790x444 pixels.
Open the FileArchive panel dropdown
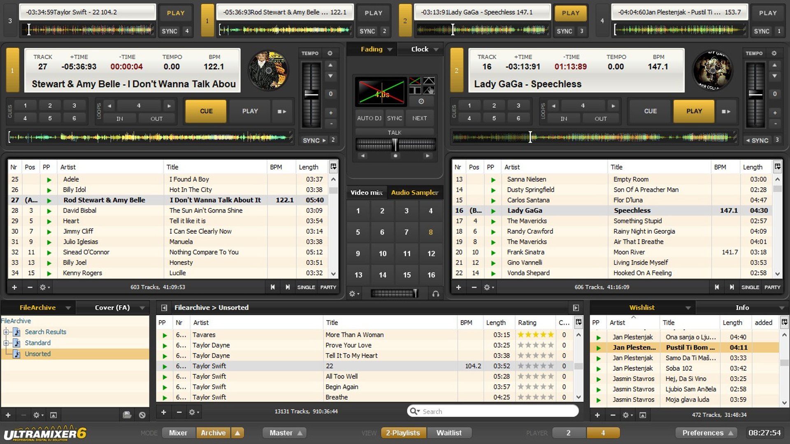tap(68, 308)
